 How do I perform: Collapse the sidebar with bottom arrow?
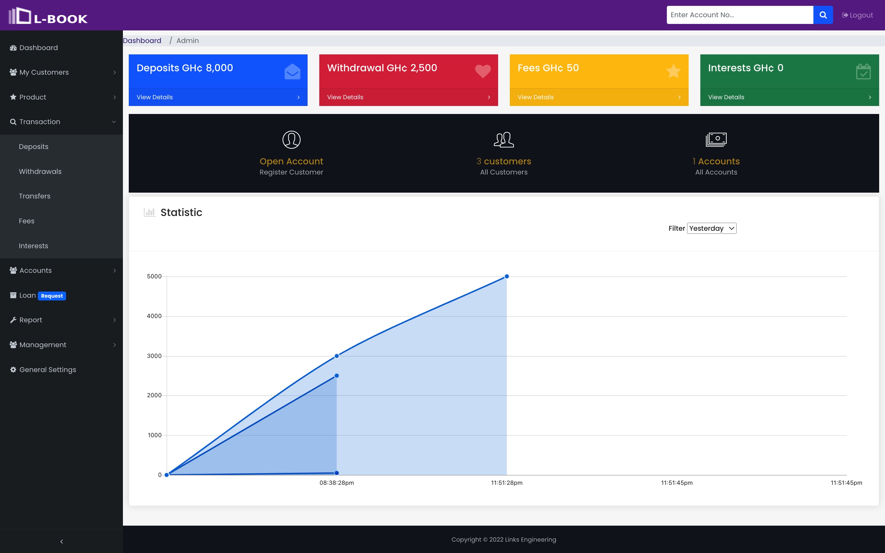[61, 541]
